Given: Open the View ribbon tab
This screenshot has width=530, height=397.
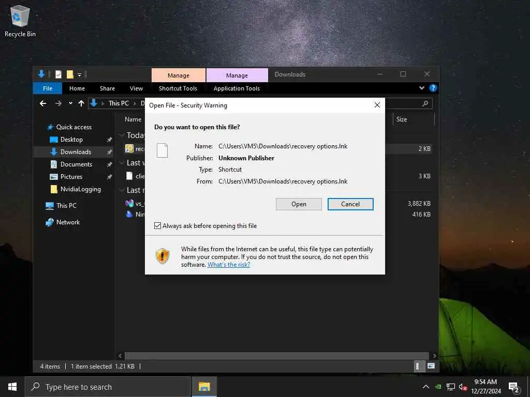Looking at the screenshot, I should point(136,88).
